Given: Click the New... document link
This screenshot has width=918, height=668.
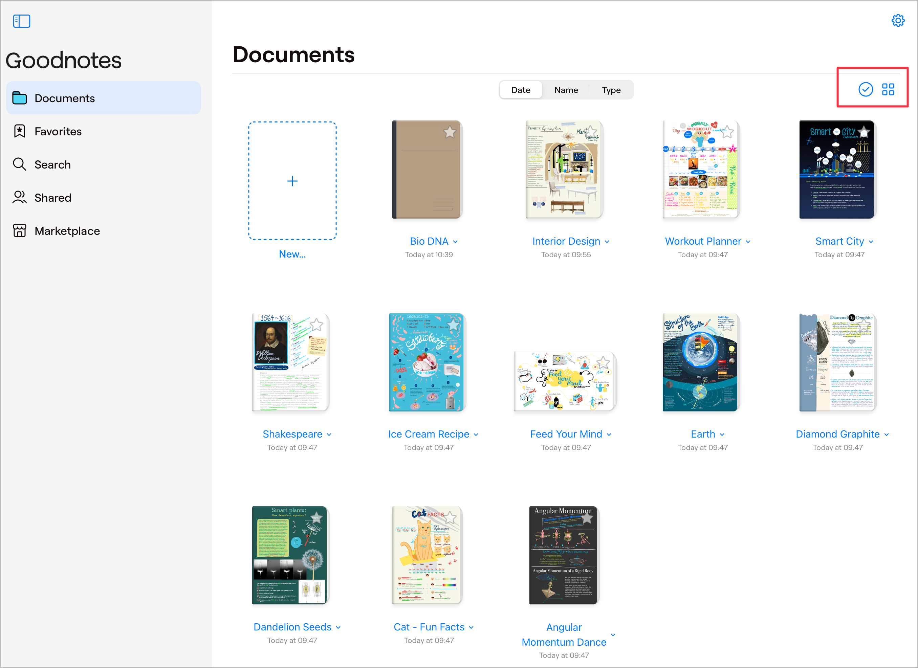Looking at the screenshot, I should coord(292,254).
